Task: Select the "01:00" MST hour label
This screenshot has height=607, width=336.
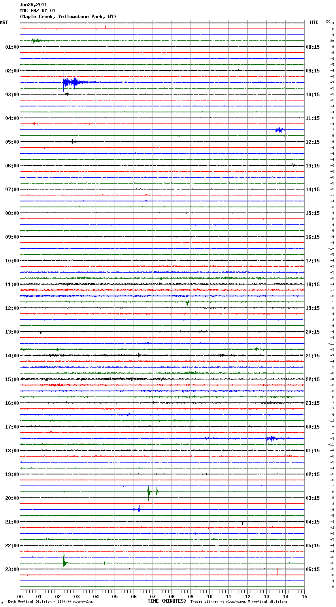Action: 12,47
